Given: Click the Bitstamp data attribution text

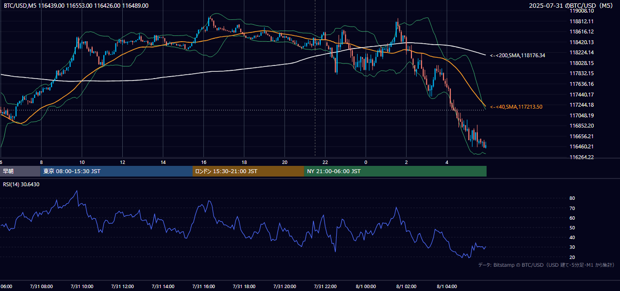Looking at the screenshot, I should pyautogui.click(x=546, y=265).
